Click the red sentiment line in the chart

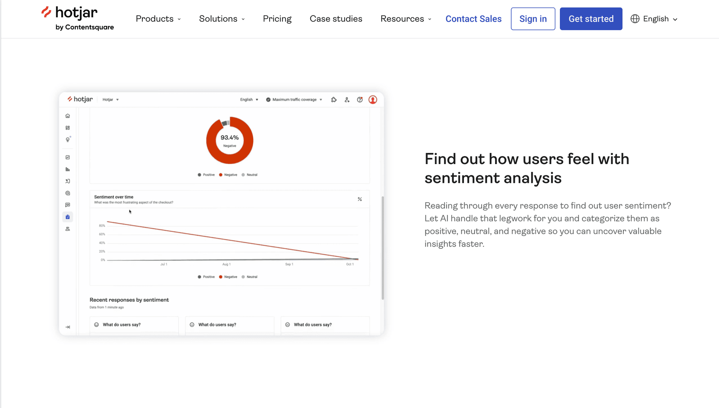point(232,240)
